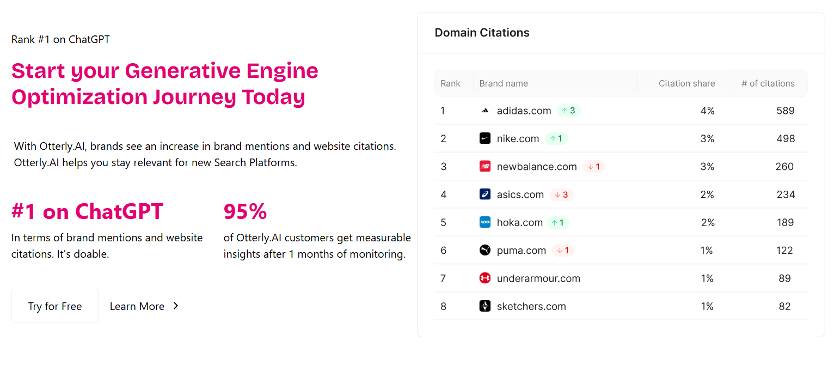Viewport: 834px width, 365px height.
Task: Click the asics.com logo icon
Action: click(484, 194)
